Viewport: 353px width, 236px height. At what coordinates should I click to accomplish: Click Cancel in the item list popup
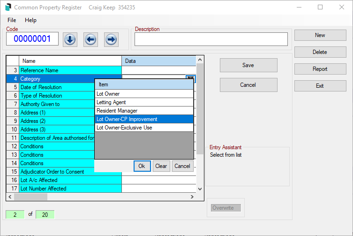pyautogui.click(x=182, y=166)
